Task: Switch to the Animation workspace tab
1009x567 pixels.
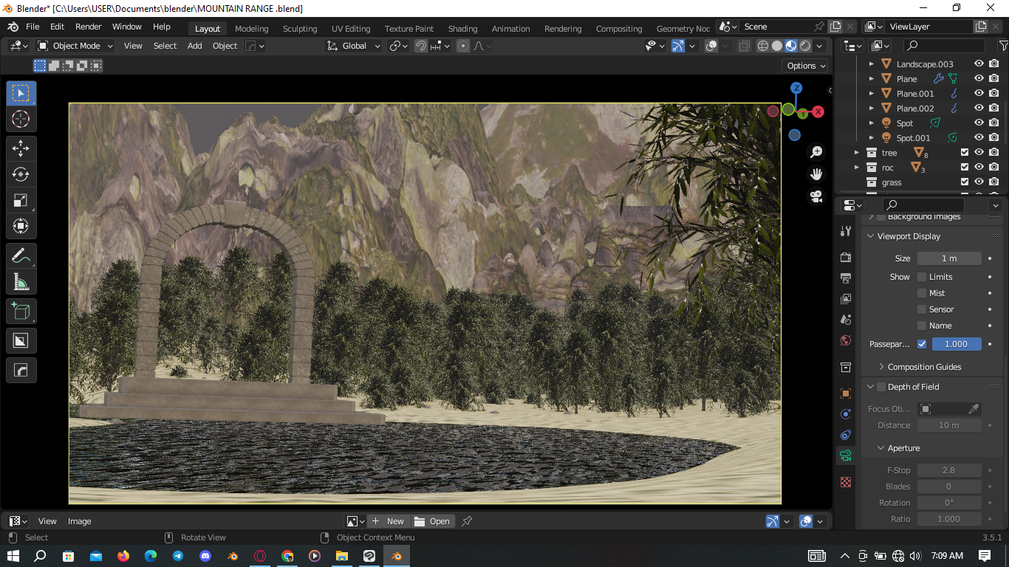Action: [x=511, y=29]
